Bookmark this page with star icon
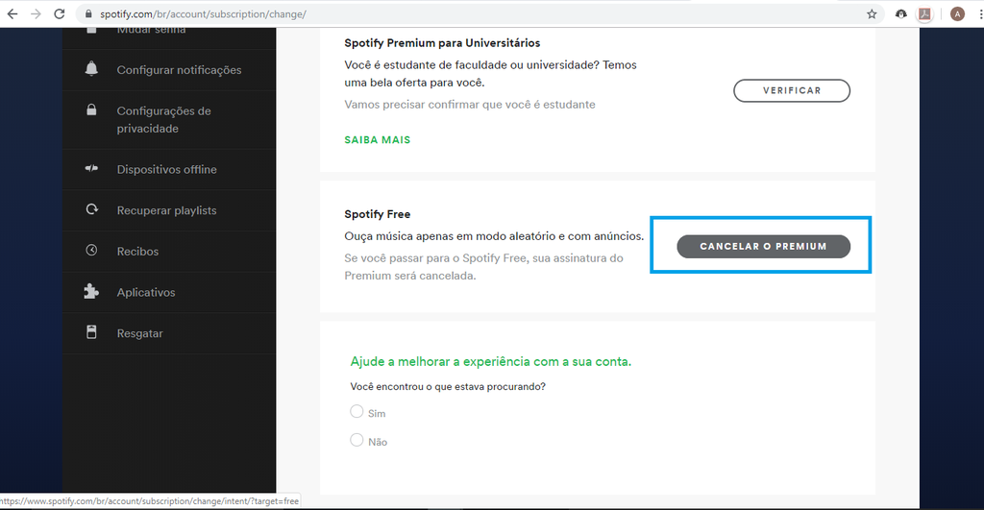The image size is (984, 510). tap(872, 13)
